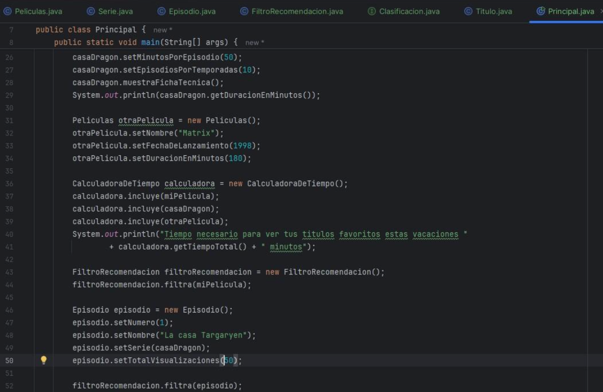Click the getDuracionEnMinutos() println line
The width and height of the screenshot is (603, 392).
[196, 95]
